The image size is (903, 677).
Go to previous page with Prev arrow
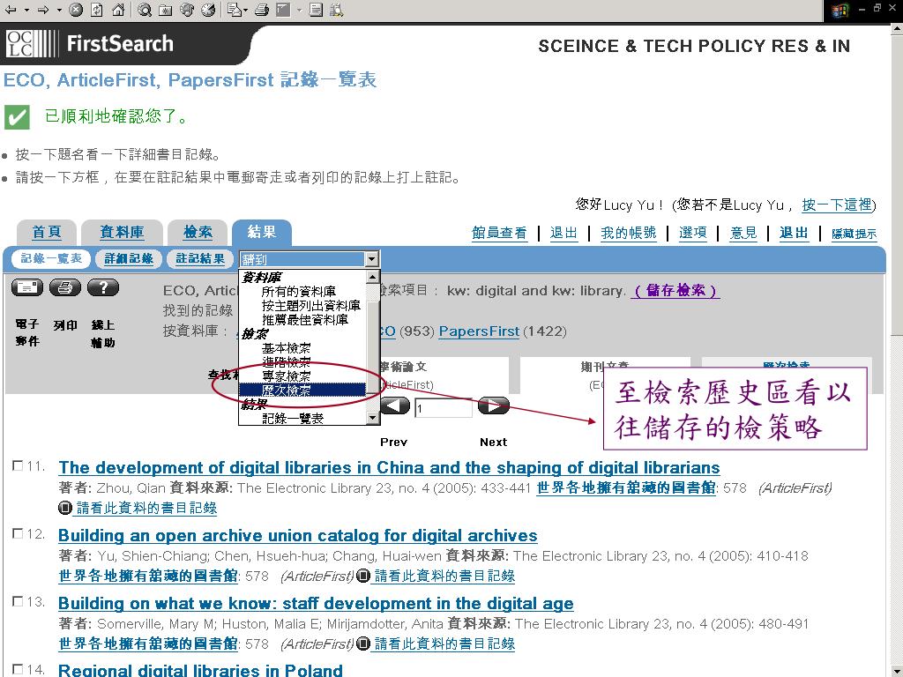pyautogui.click(x=394, y=405)
